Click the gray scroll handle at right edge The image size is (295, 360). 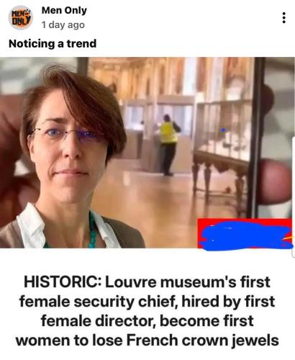pos(294,197)
